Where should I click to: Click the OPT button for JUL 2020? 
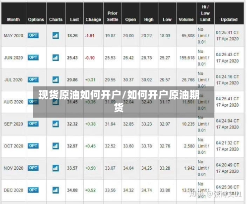(33, 79)
